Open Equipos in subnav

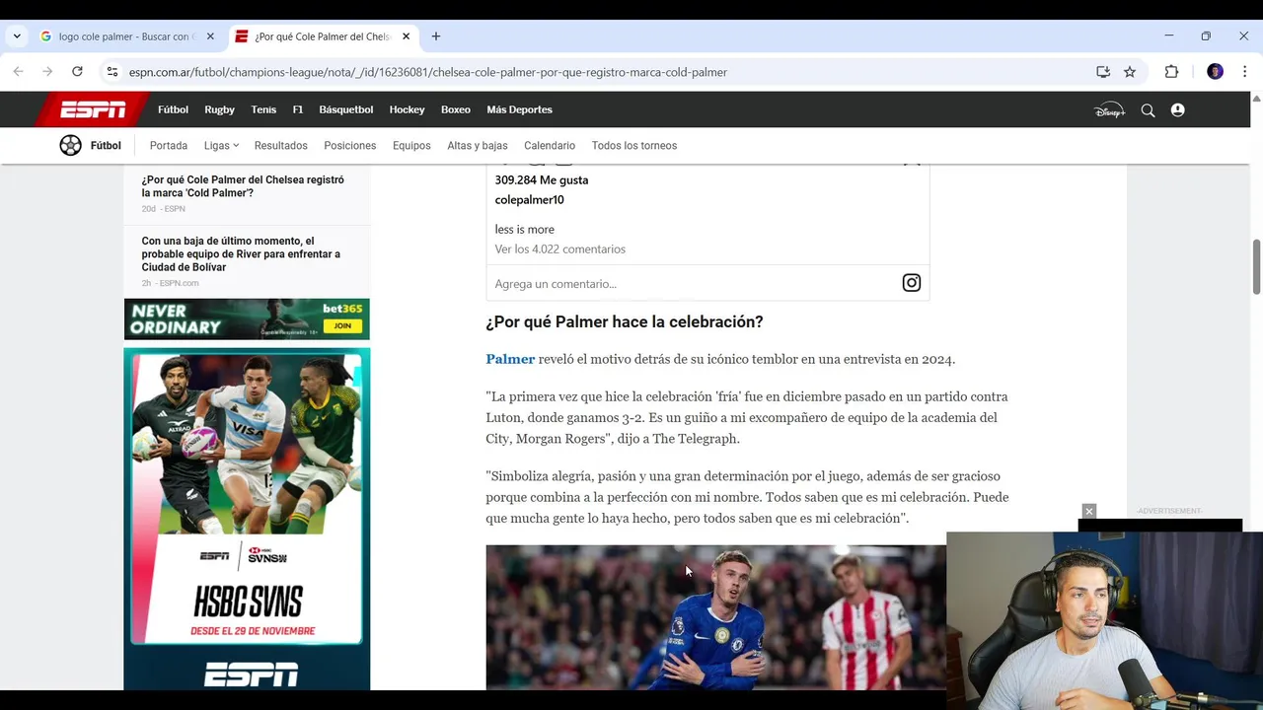pos(411,145)
